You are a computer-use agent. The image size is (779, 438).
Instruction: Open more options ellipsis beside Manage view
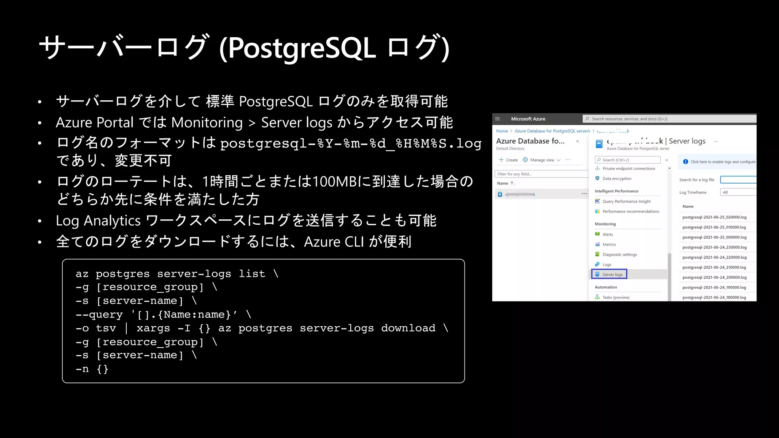568,160
